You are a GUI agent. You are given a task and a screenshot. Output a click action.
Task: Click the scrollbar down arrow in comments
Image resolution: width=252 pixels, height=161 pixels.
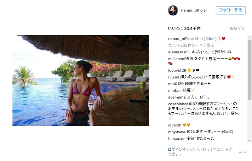[249, 140]
